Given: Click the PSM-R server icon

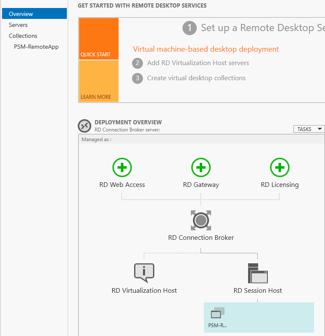Looking at the screenshot, I should point(217,313).
